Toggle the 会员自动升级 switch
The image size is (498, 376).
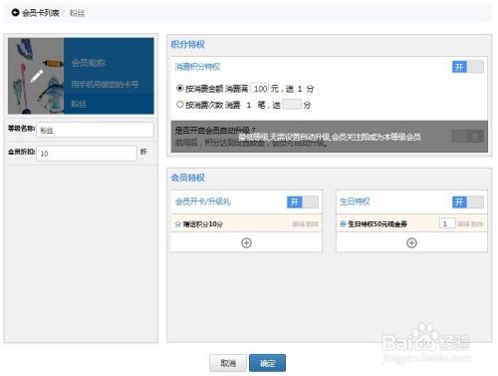(467, 136)
